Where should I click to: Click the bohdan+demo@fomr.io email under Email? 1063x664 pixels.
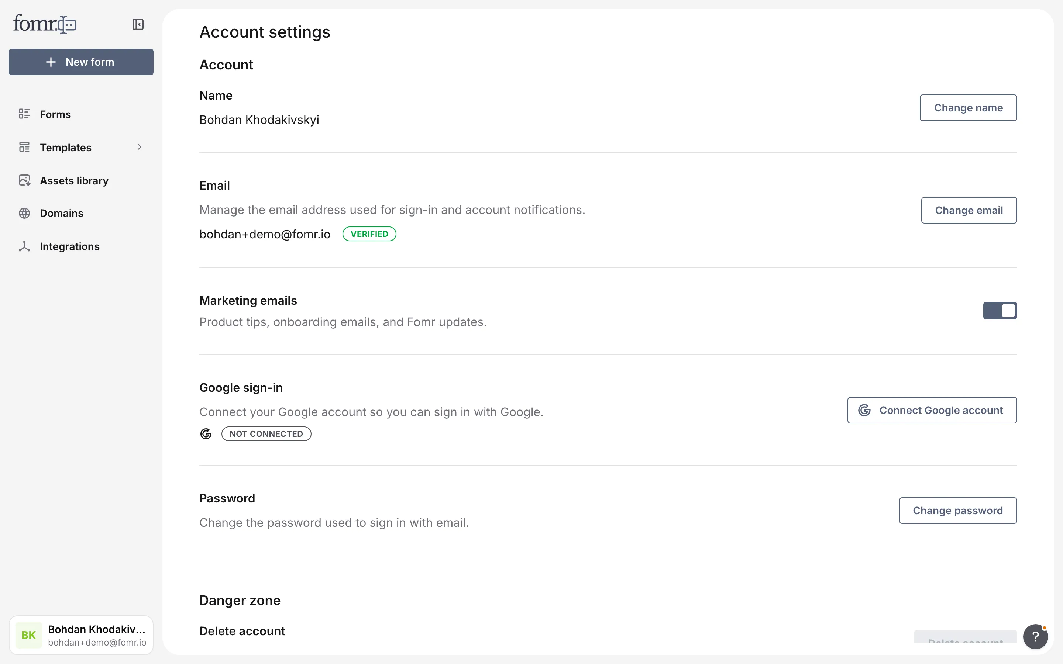(x=265, y=234)
